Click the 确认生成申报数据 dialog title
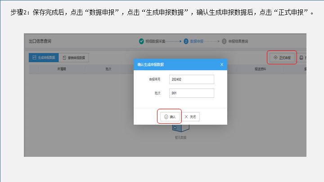The image size is (324, 182). coord(150,65)
